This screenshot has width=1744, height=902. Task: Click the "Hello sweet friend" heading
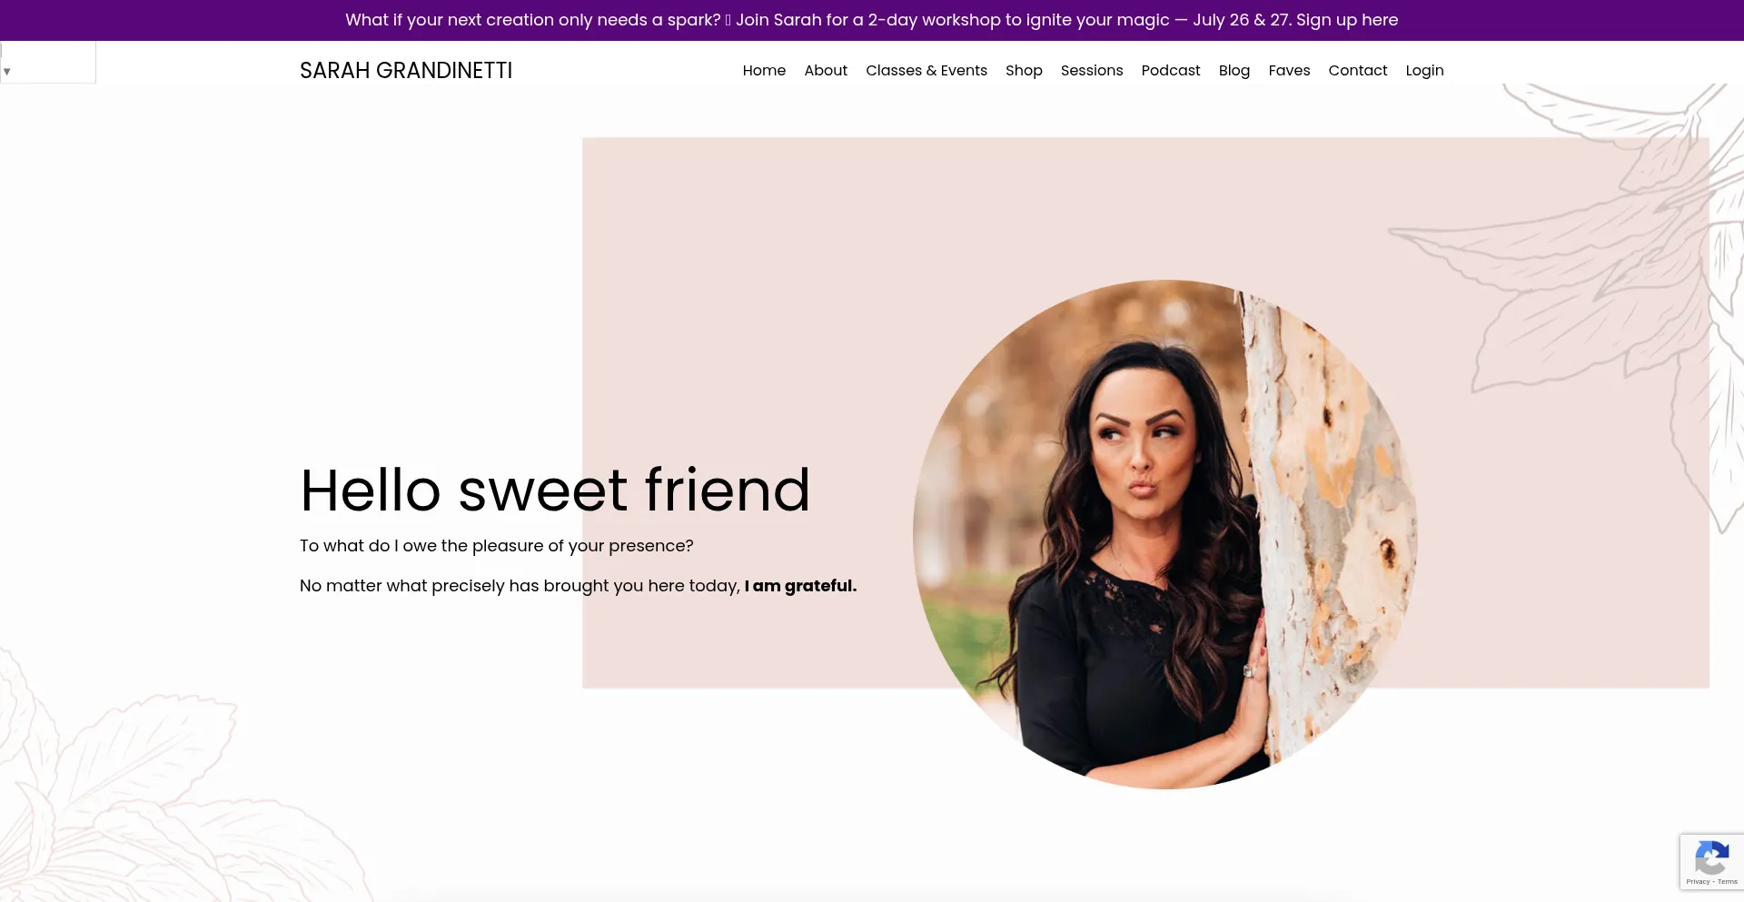click(555, 490)
